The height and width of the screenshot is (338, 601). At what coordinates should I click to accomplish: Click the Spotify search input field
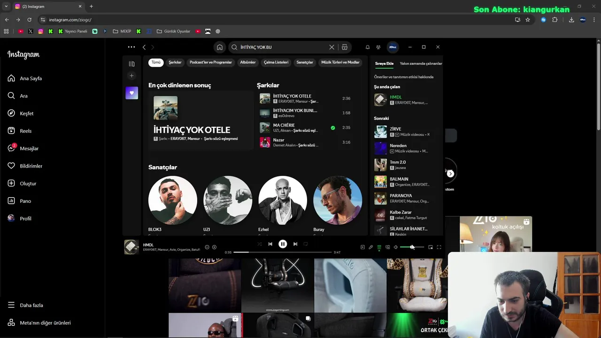[x=282, y=47]
